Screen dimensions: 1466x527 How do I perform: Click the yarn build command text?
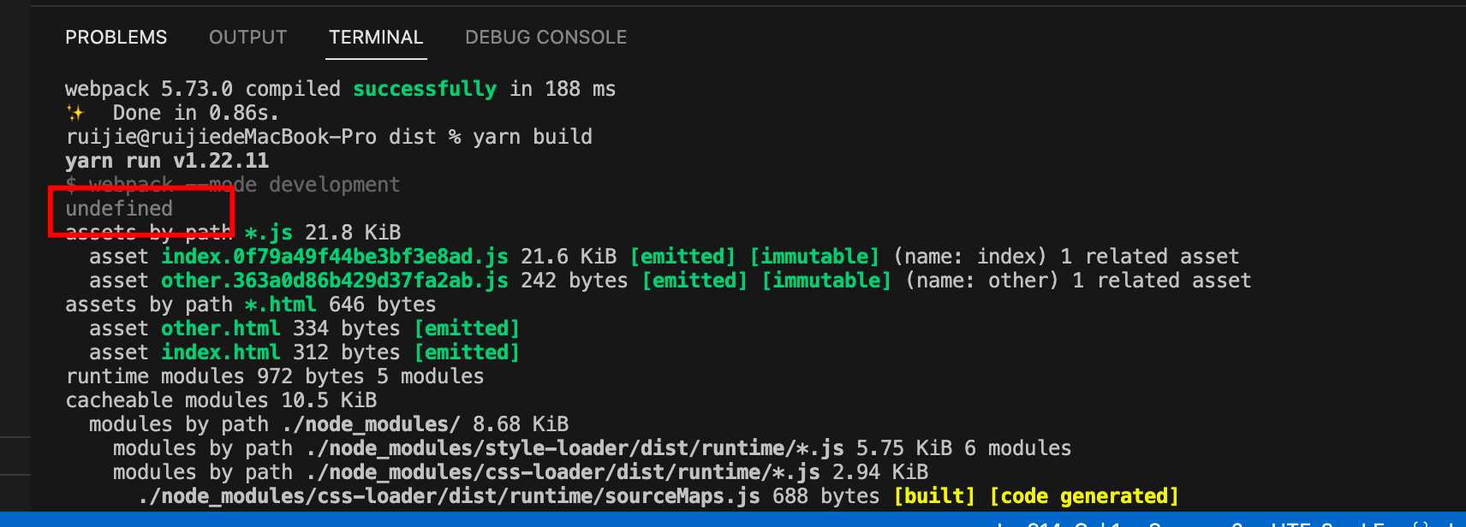pos(533,137)
